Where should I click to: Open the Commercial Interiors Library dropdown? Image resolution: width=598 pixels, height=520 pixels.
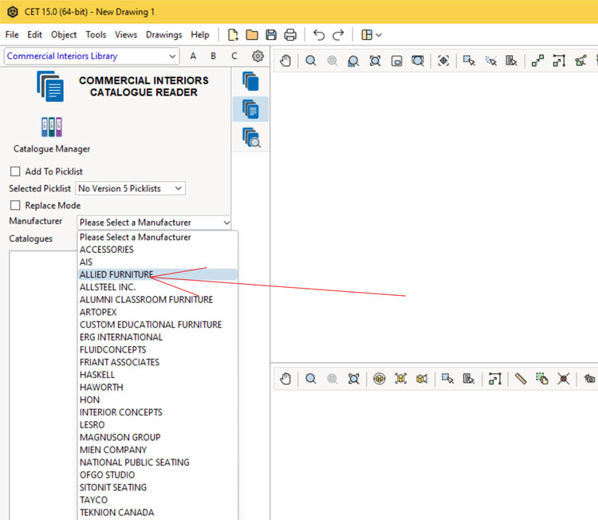pos(92,56)
